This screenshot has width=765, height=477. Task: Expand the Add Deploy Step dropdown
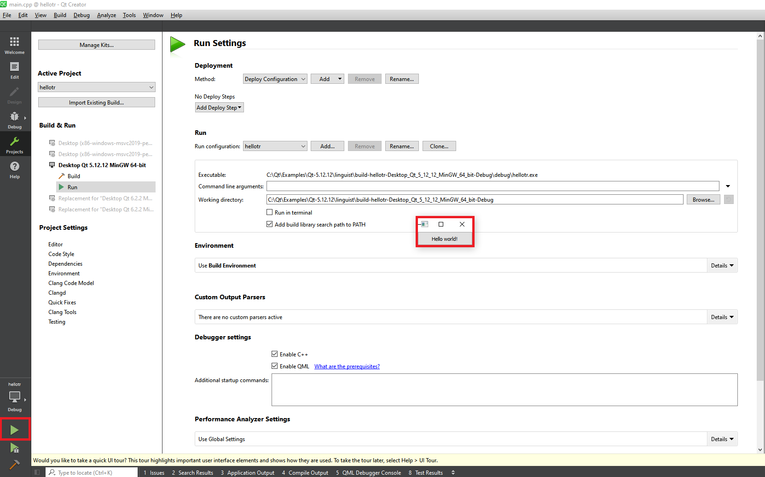click(219, 108)
